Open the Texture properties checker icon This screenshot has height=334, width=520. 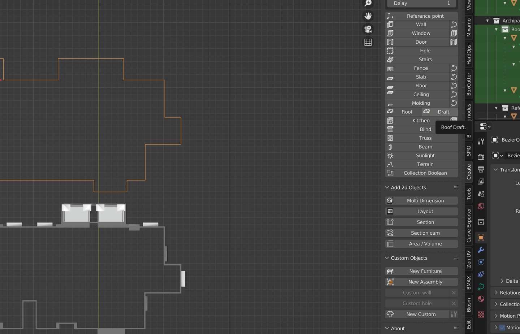(481, 315)
